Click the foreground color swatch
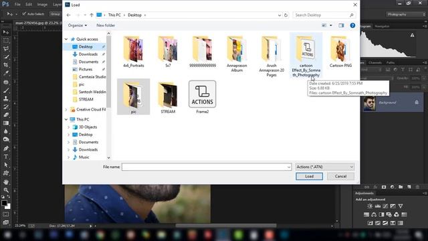The image size is (428, 241). (x=4, y=203)
